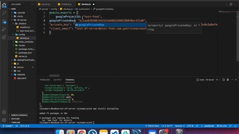The height and width of the screenshot is (134, 239).
Task: Maximize the terminal panel size
Action: tap(232, 80)
